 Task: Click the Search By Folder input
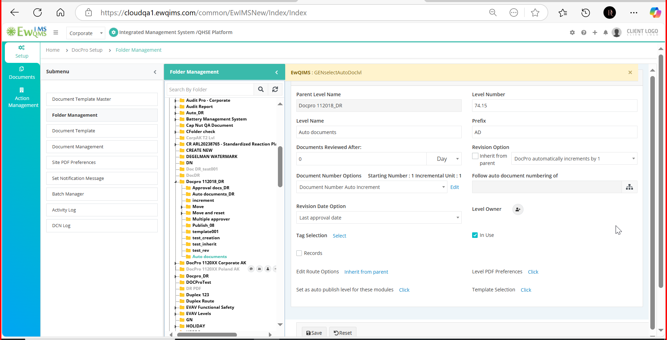coord(210,90)
